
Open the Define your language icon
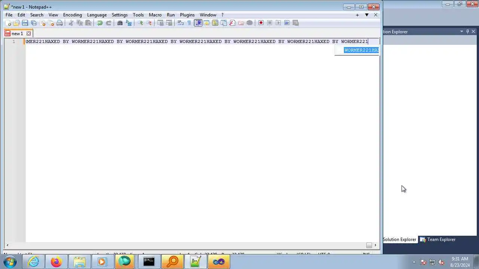pyautogui.click(x=207, y=23)
